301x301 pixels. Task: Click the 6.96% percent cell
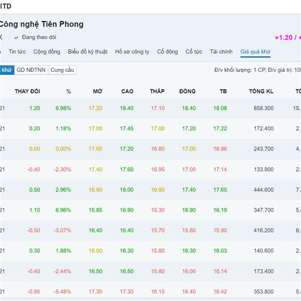tap(63, 210)
